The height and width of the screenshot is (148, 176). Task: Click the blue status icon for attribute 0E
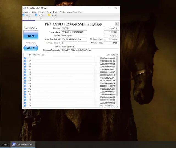point(25,94)
